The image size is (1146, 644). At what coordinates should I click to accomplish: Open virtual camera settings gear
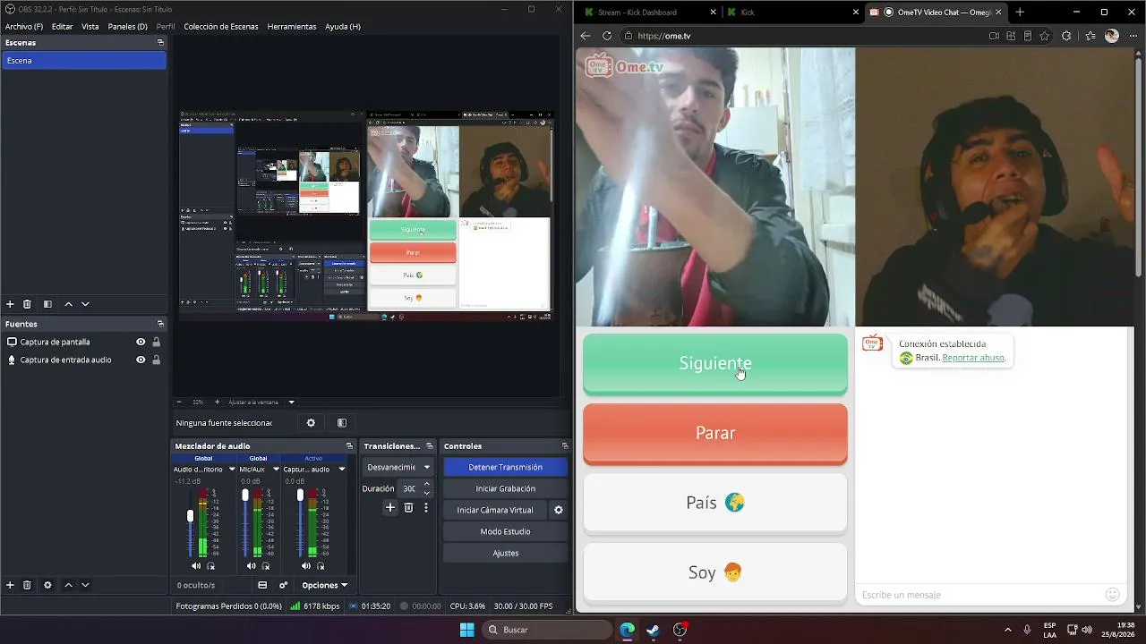[559, 510]
